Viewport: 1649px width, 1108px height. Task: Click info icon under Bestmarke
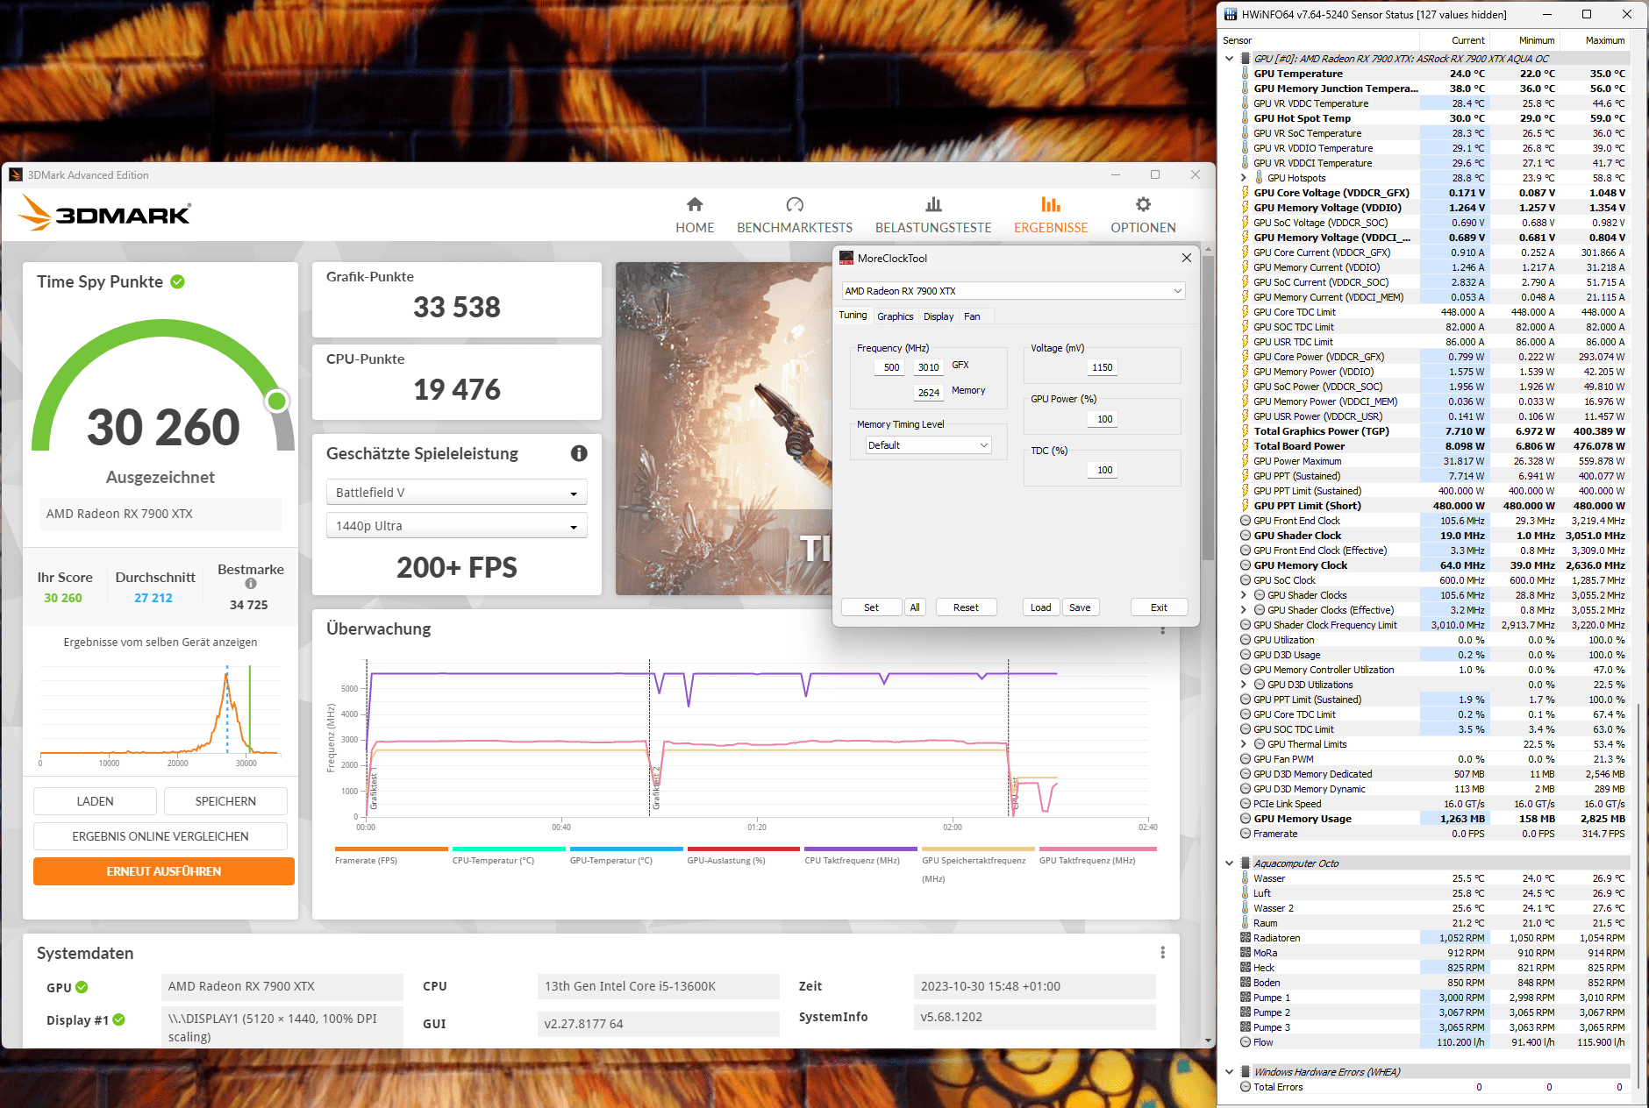[x=251, y=584]
